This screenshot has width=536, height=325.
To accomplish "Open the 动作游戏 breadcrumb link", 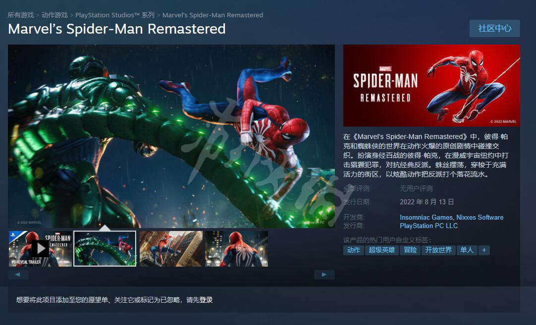I will [x=54, y=15].
